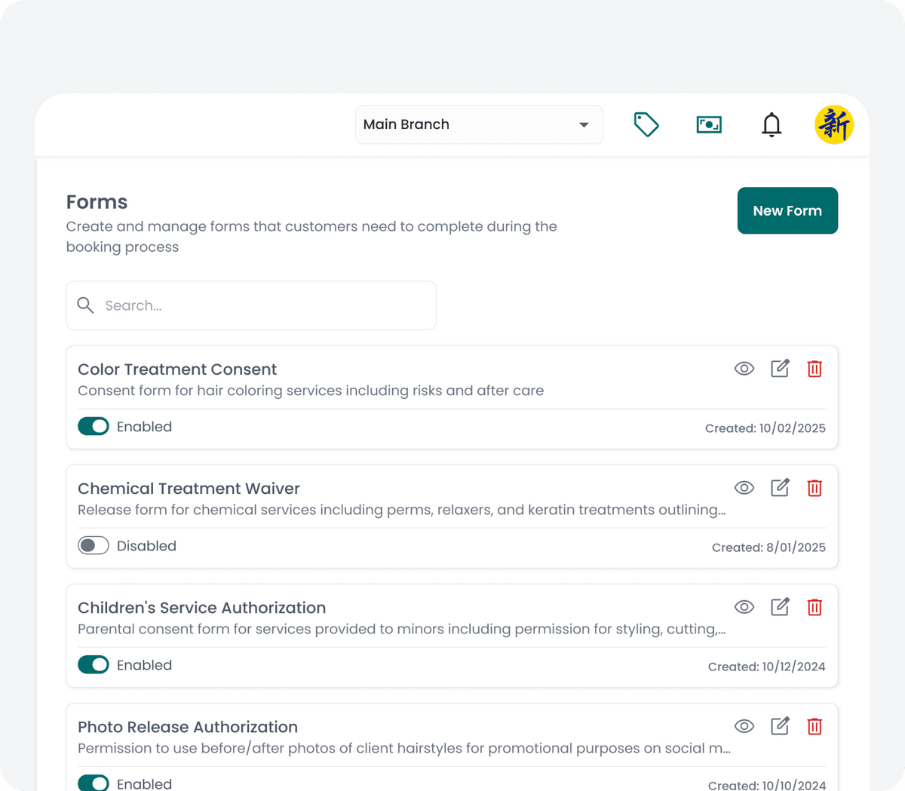
Task: Click into the forms search field
Action: (x=251, y=305)
